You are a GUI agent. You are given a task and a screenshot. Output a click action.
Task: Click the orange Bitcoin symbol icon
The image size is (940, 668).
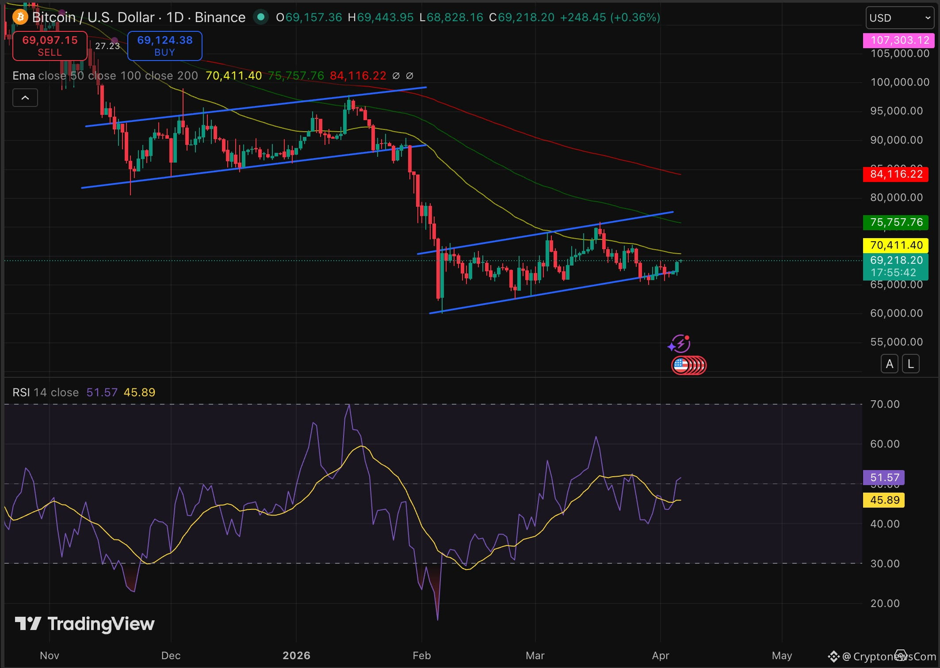(20, 17)
